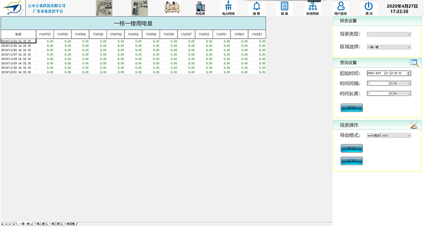Expand the 区域选择 dropdown

click(x=388, y=47)
